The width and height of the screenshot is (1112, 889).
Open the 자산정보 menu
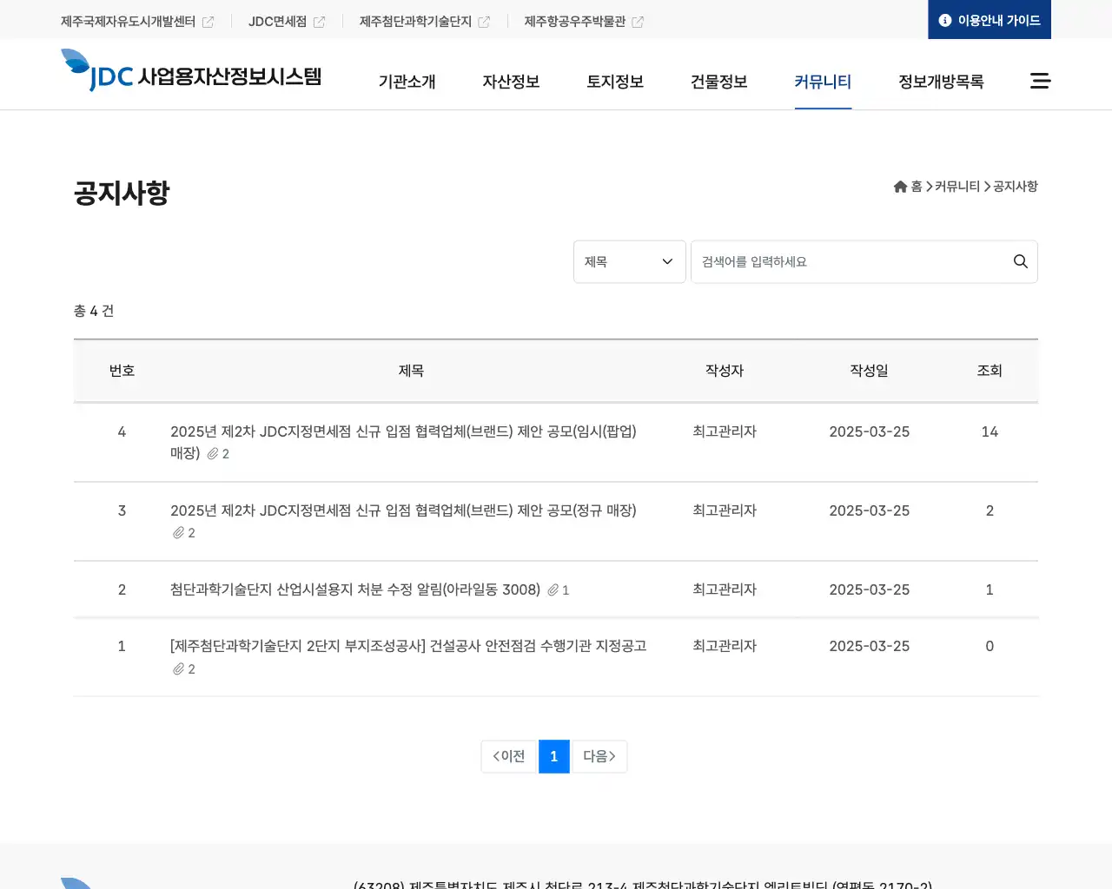point(511,82)
